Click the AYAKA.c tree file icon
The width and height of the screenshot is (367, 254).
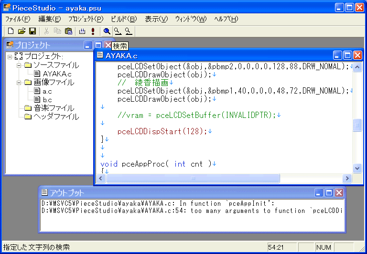37,74
